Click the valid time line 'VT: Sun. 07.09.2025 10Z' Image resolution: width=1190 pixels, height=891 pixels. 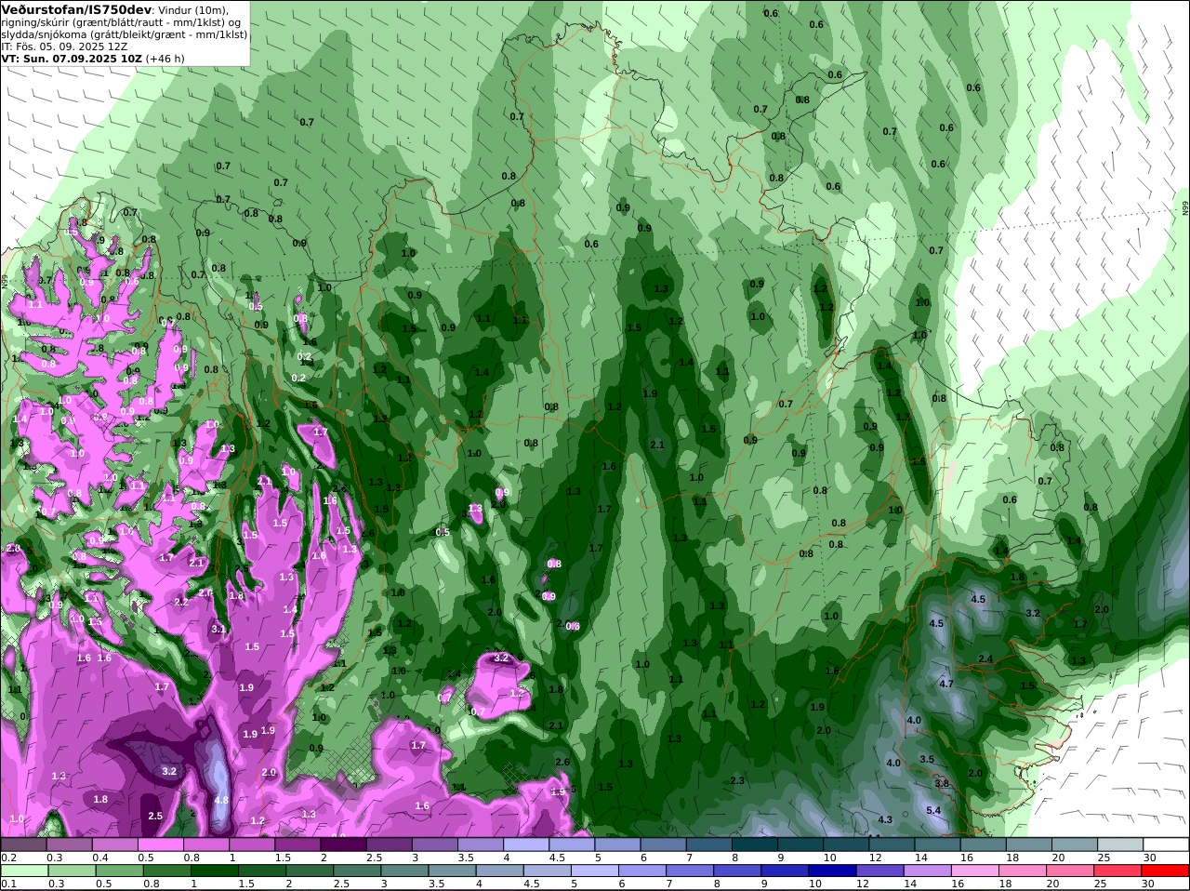[x=72, y=58]
